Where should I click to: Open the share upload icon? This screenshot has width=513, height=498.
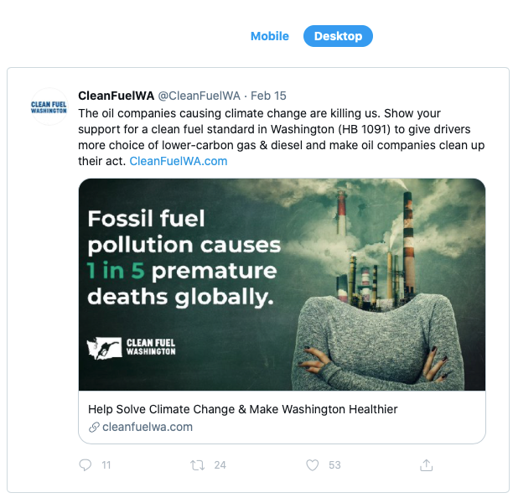(426, 464)
